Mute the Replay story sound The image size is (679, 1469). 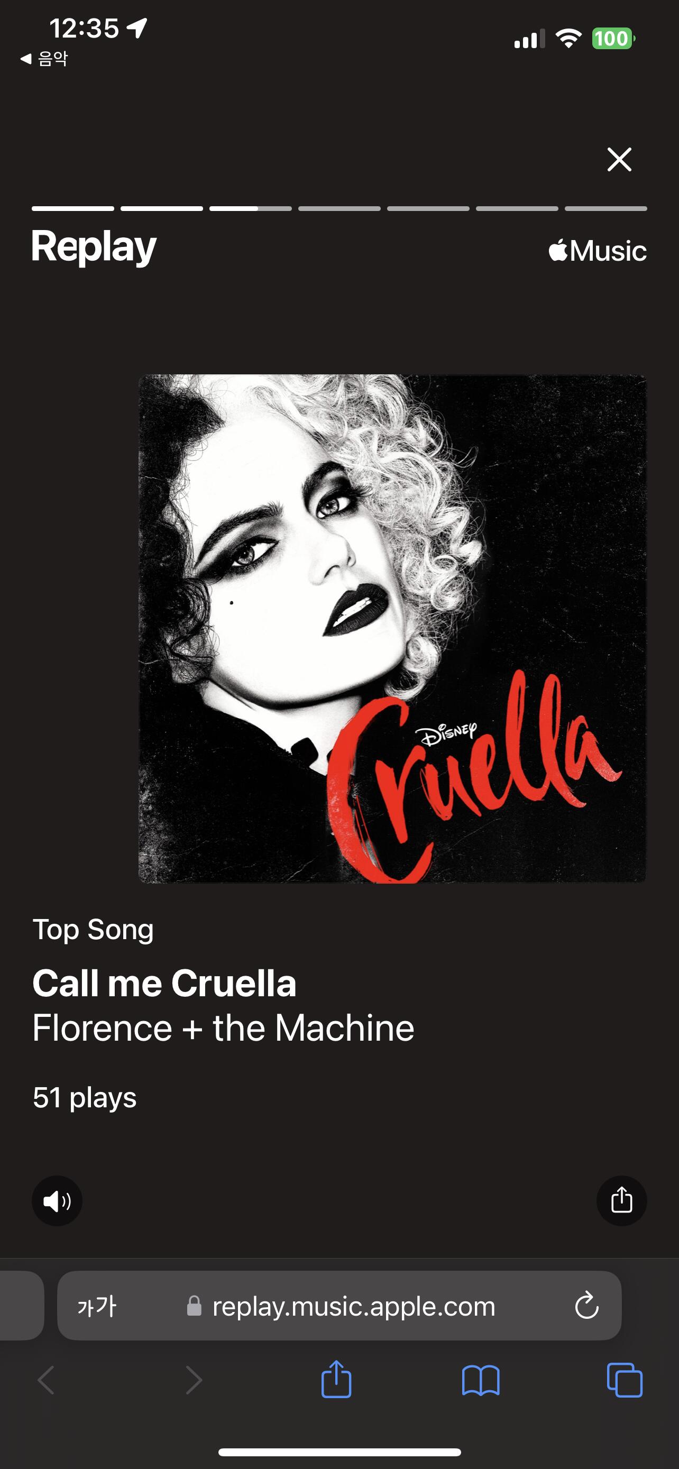(x=57, y=1200)
